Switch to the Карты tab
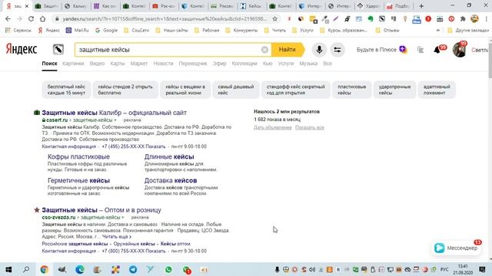The image size is (492, 276). coord(118,64)
